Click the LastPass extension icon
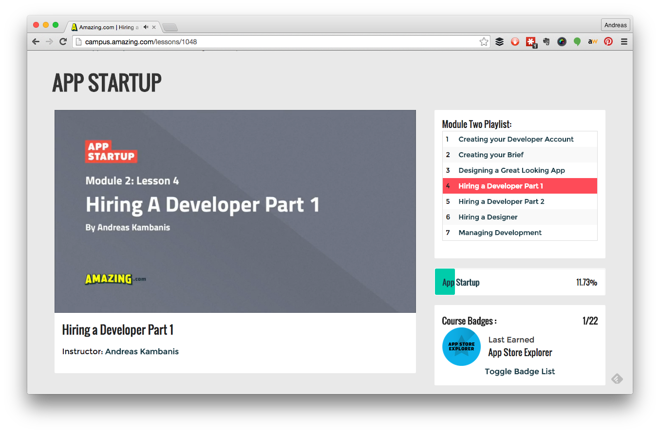 point(530,41)
